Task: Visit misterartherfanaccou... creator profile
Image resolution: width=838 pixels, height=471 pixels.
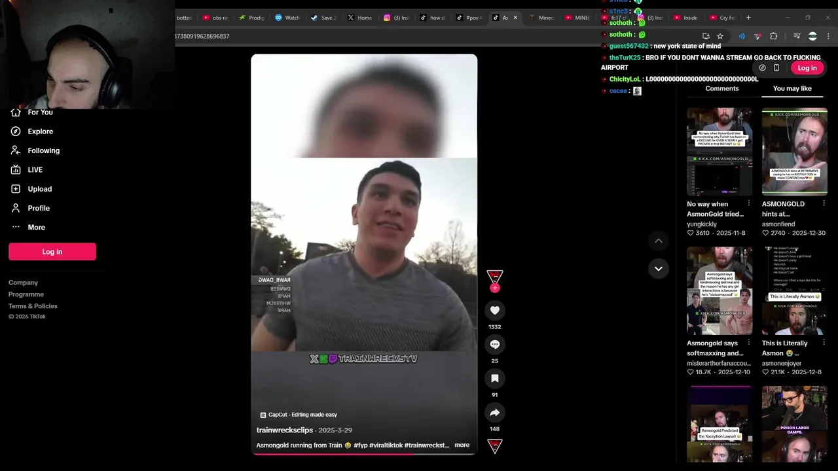Action: [x=719, y=363]
